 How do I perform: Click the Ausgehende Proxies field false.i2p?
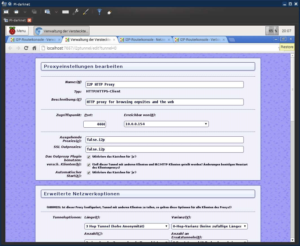[164, 140]
